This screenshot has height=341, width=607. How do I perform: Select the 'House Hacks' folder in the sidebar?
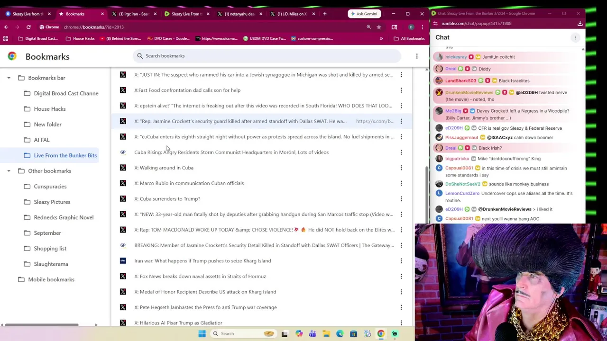click(50, 109)
